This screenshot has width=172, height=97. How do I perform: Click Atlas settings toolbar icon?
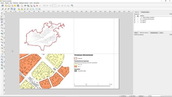[x=72, y=6]
